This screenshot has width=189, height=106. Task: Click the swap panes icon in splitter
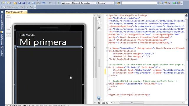[99, 22]
